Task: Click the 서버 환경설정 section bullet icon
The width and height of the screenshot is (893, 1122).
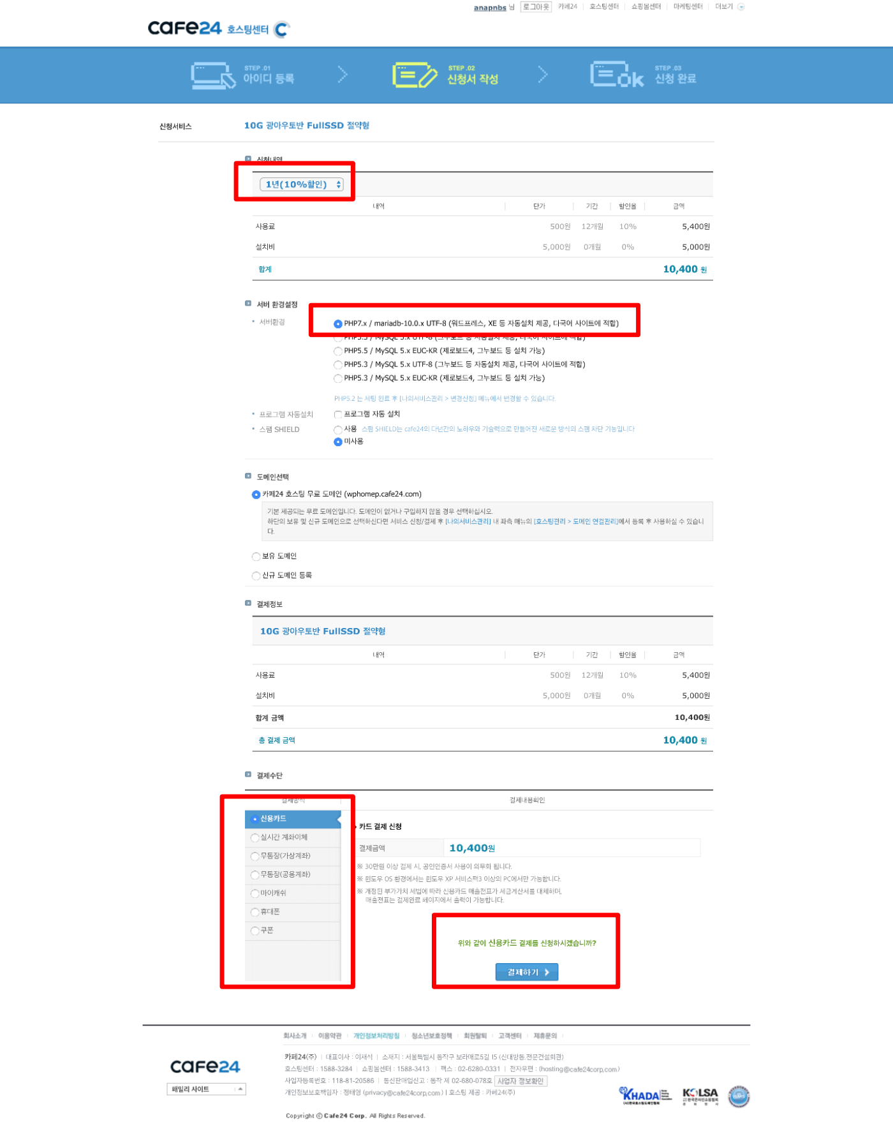Action: pos(248,304)
